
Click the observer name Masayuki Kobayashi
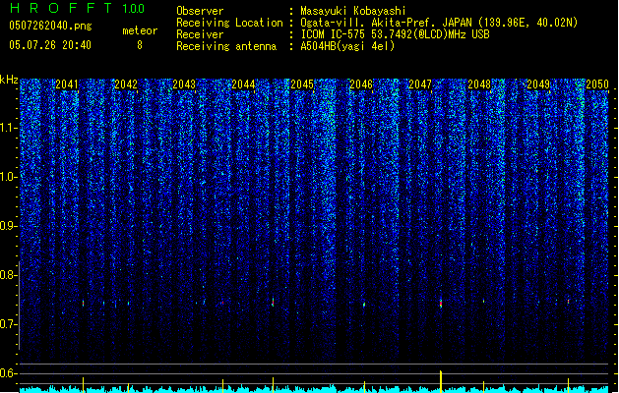tap(353, 11)
